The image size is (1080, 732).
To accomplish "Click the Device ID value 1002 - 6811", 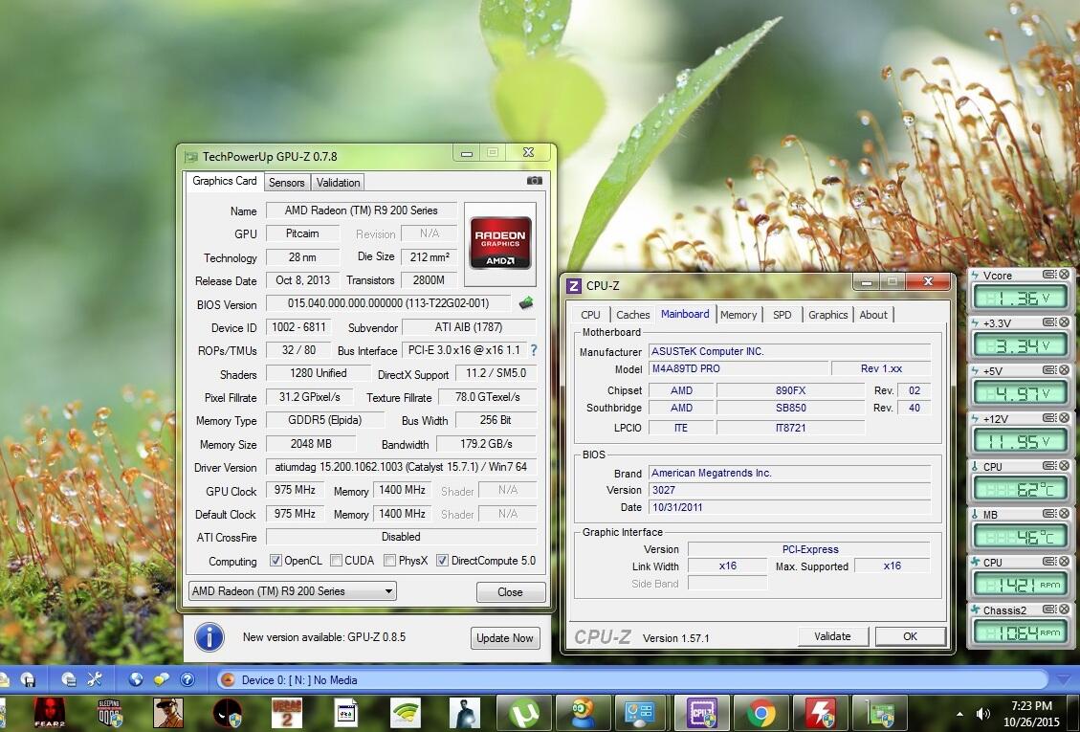I will (298, 326).
